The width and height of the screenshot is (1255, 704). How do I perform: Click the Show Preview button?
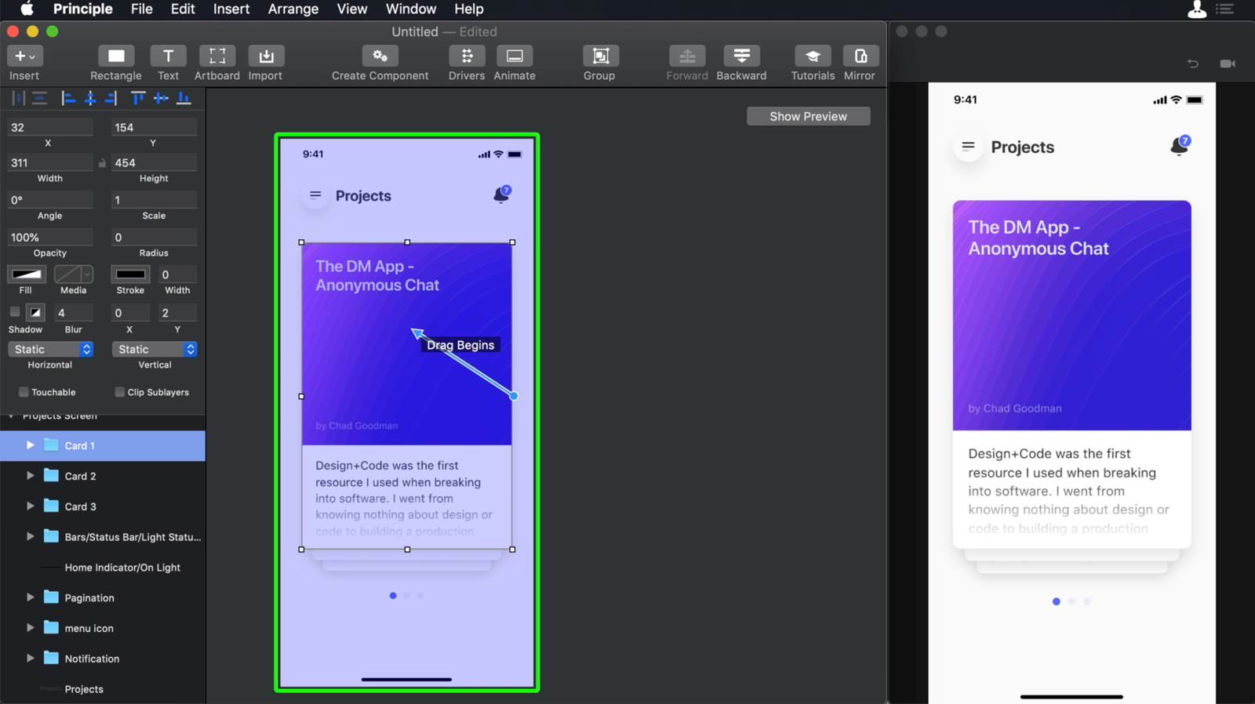808,116
